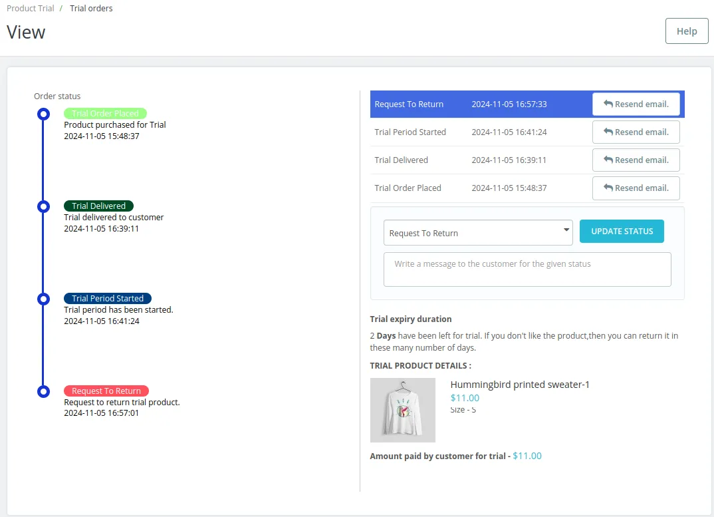Click timestamp 2024-11-05 16:57:33

pyautogui.click(x=509, y=104)
